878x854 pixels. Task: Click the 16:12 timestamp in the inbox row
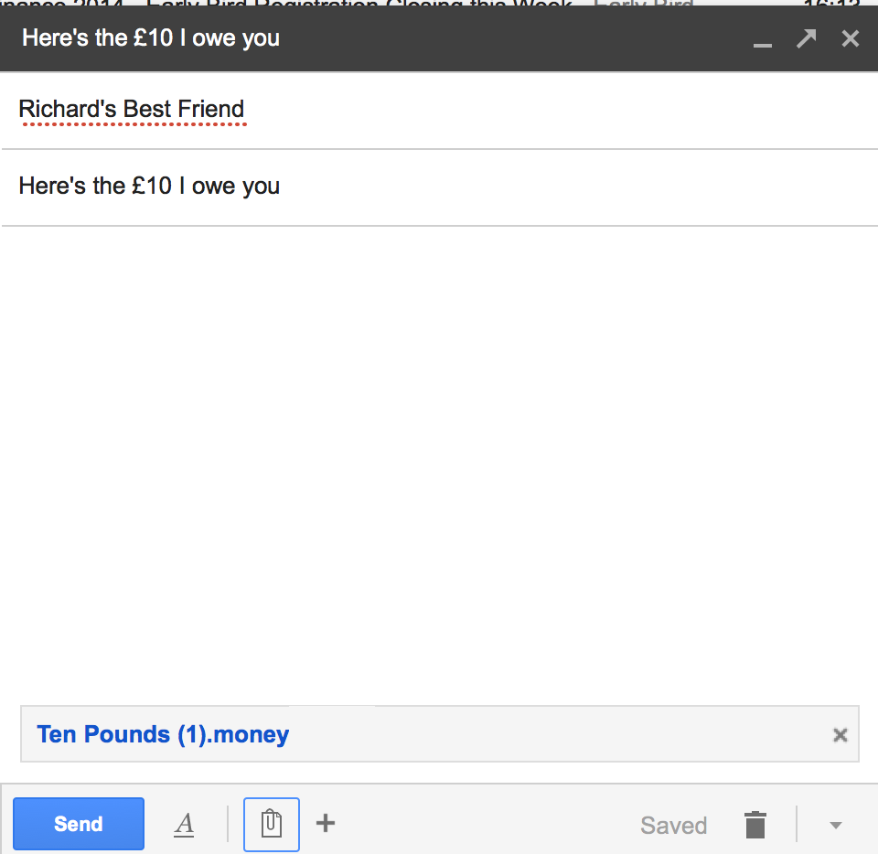830,4
